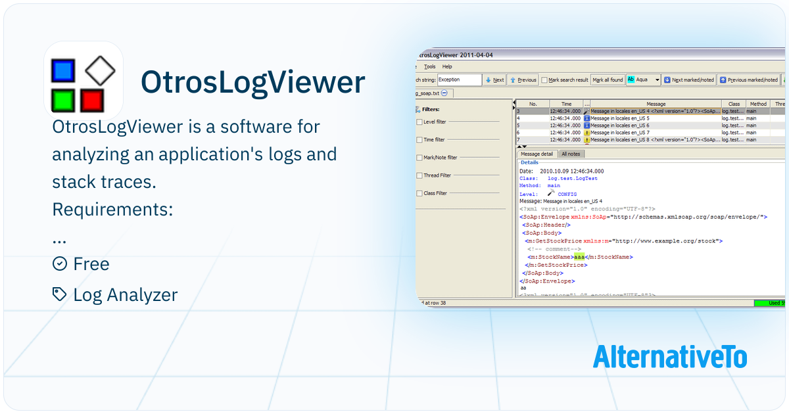
Task: Click the Next marked/noted button
Action: point(688,80)
